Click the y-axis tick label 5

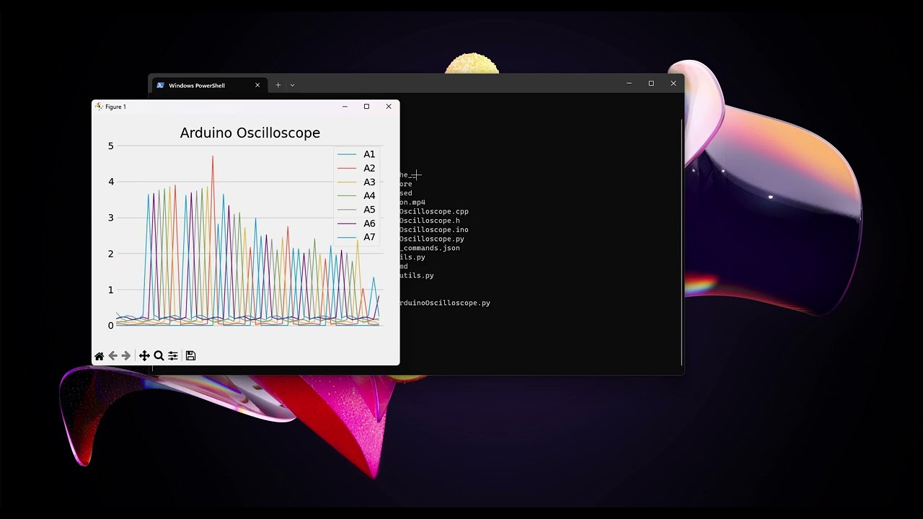[x=111, y=146]
